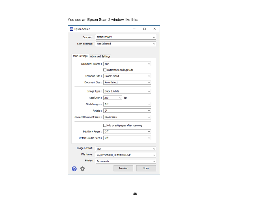Open the Folder dropdown

pyautogui.click(x=126, y=161)
